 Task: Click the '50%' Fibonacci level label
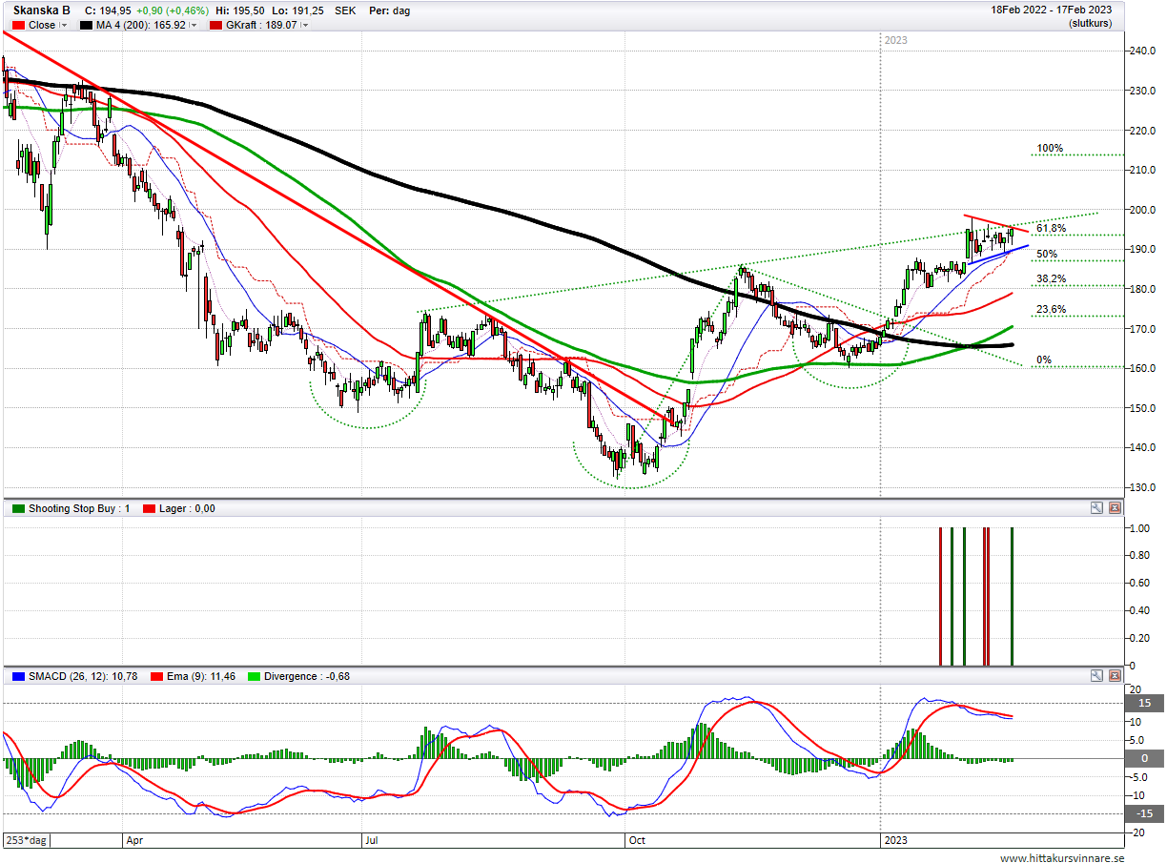point(1048,255)
